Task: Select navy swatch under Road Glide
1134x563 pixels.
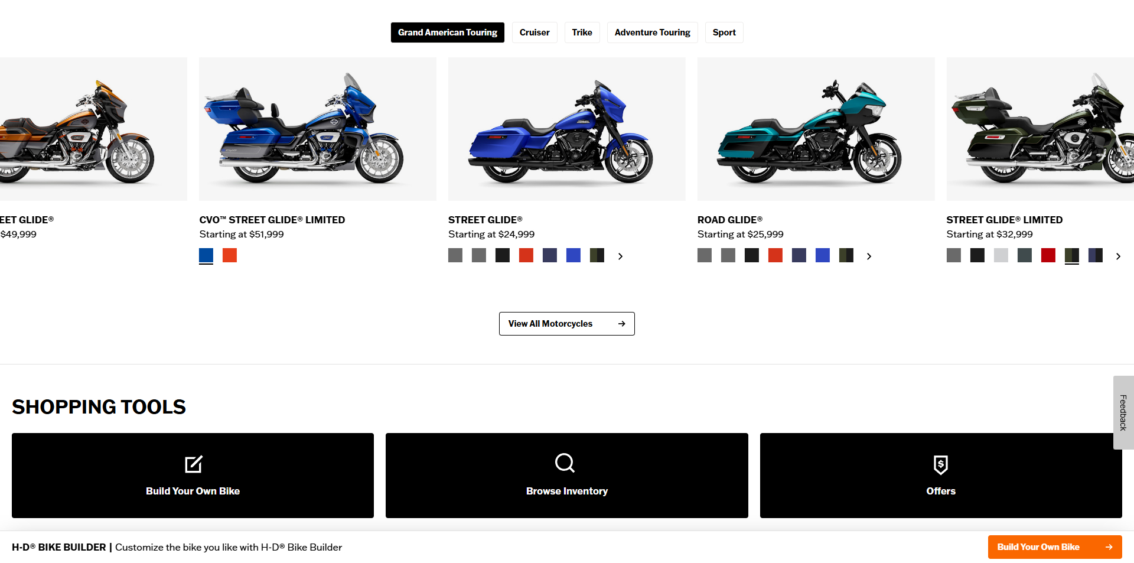Action: 799,255
